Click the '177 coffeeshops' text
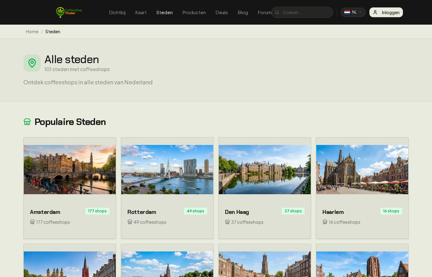432x277 pixels. [x=53, y=222]
